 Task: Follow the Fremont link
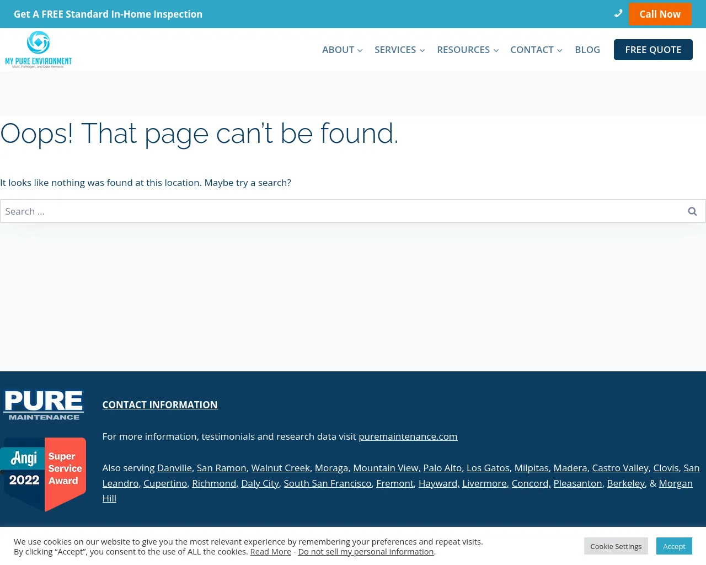(395, 483)
